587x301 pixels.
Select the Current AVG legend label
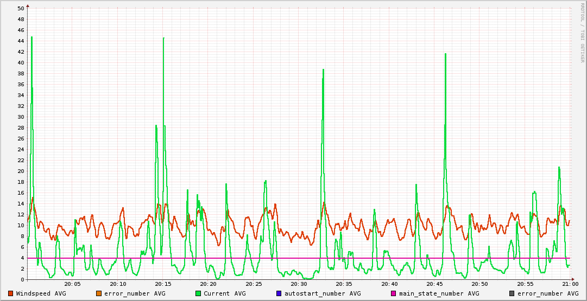(x=224, y=293)
